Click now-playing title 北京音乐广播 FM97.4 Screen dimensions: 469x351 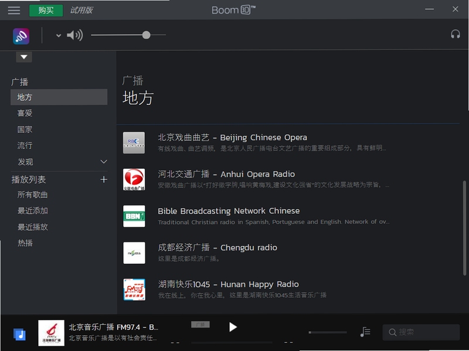[114, 327]
